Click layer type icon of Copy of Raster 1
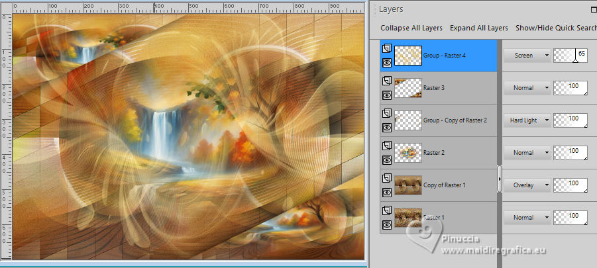 pos(387,178)
